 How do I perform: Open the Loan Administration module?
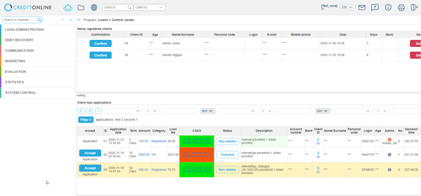point(38,29)
